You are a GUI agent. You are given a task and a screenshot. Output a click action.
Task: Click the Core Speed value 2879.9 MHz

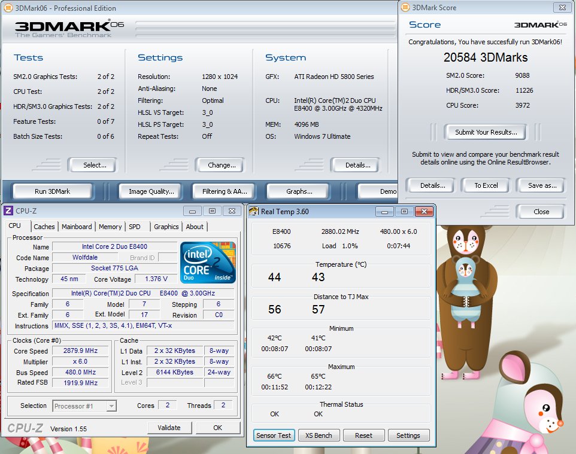(x=80, y=351)
